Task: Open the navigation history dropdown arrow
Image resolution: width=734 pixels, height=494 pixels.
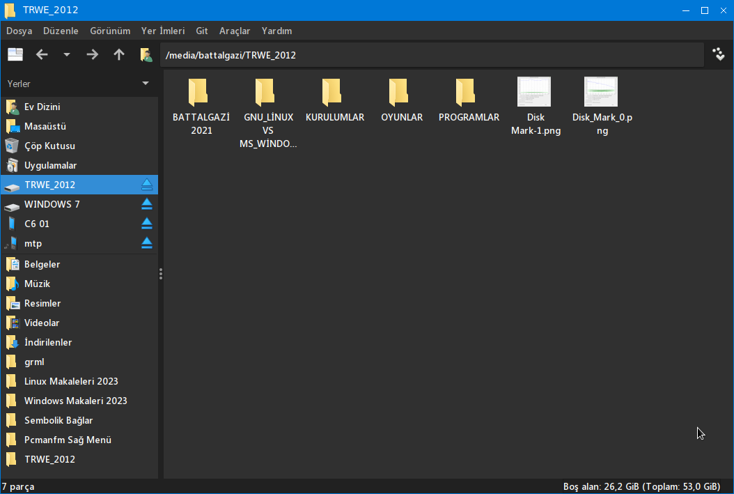Action: point(66,55)
